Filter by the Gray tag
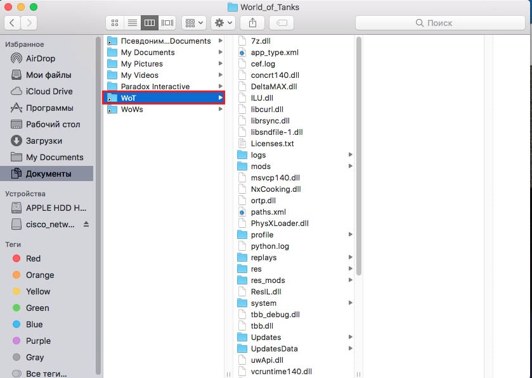 click(x=47, y=357)
